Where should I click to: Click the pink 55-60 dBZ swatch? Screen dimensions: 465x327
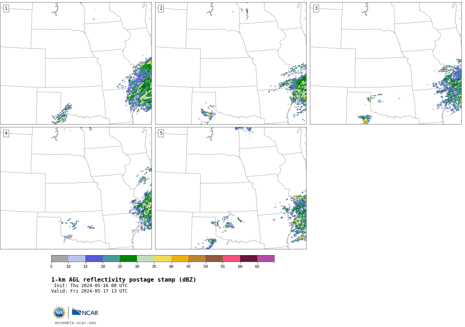[x=231, y=258]
